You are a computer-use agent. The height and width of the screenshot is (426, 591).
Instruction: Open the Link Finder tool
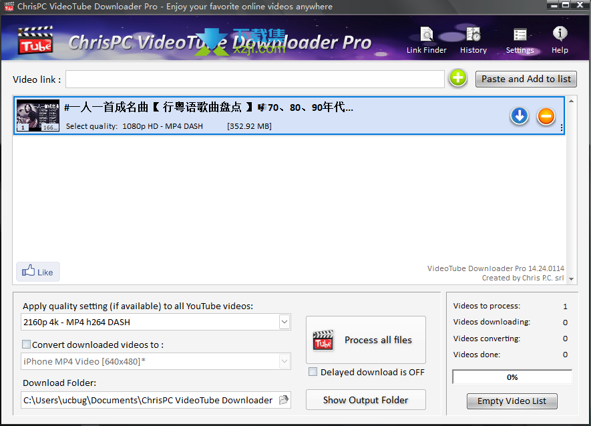click(x=426, y=40)
